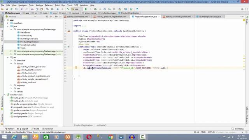249x140 pixels.
Task: Open the Event Log panel
Action: click(x=237, y=129)
